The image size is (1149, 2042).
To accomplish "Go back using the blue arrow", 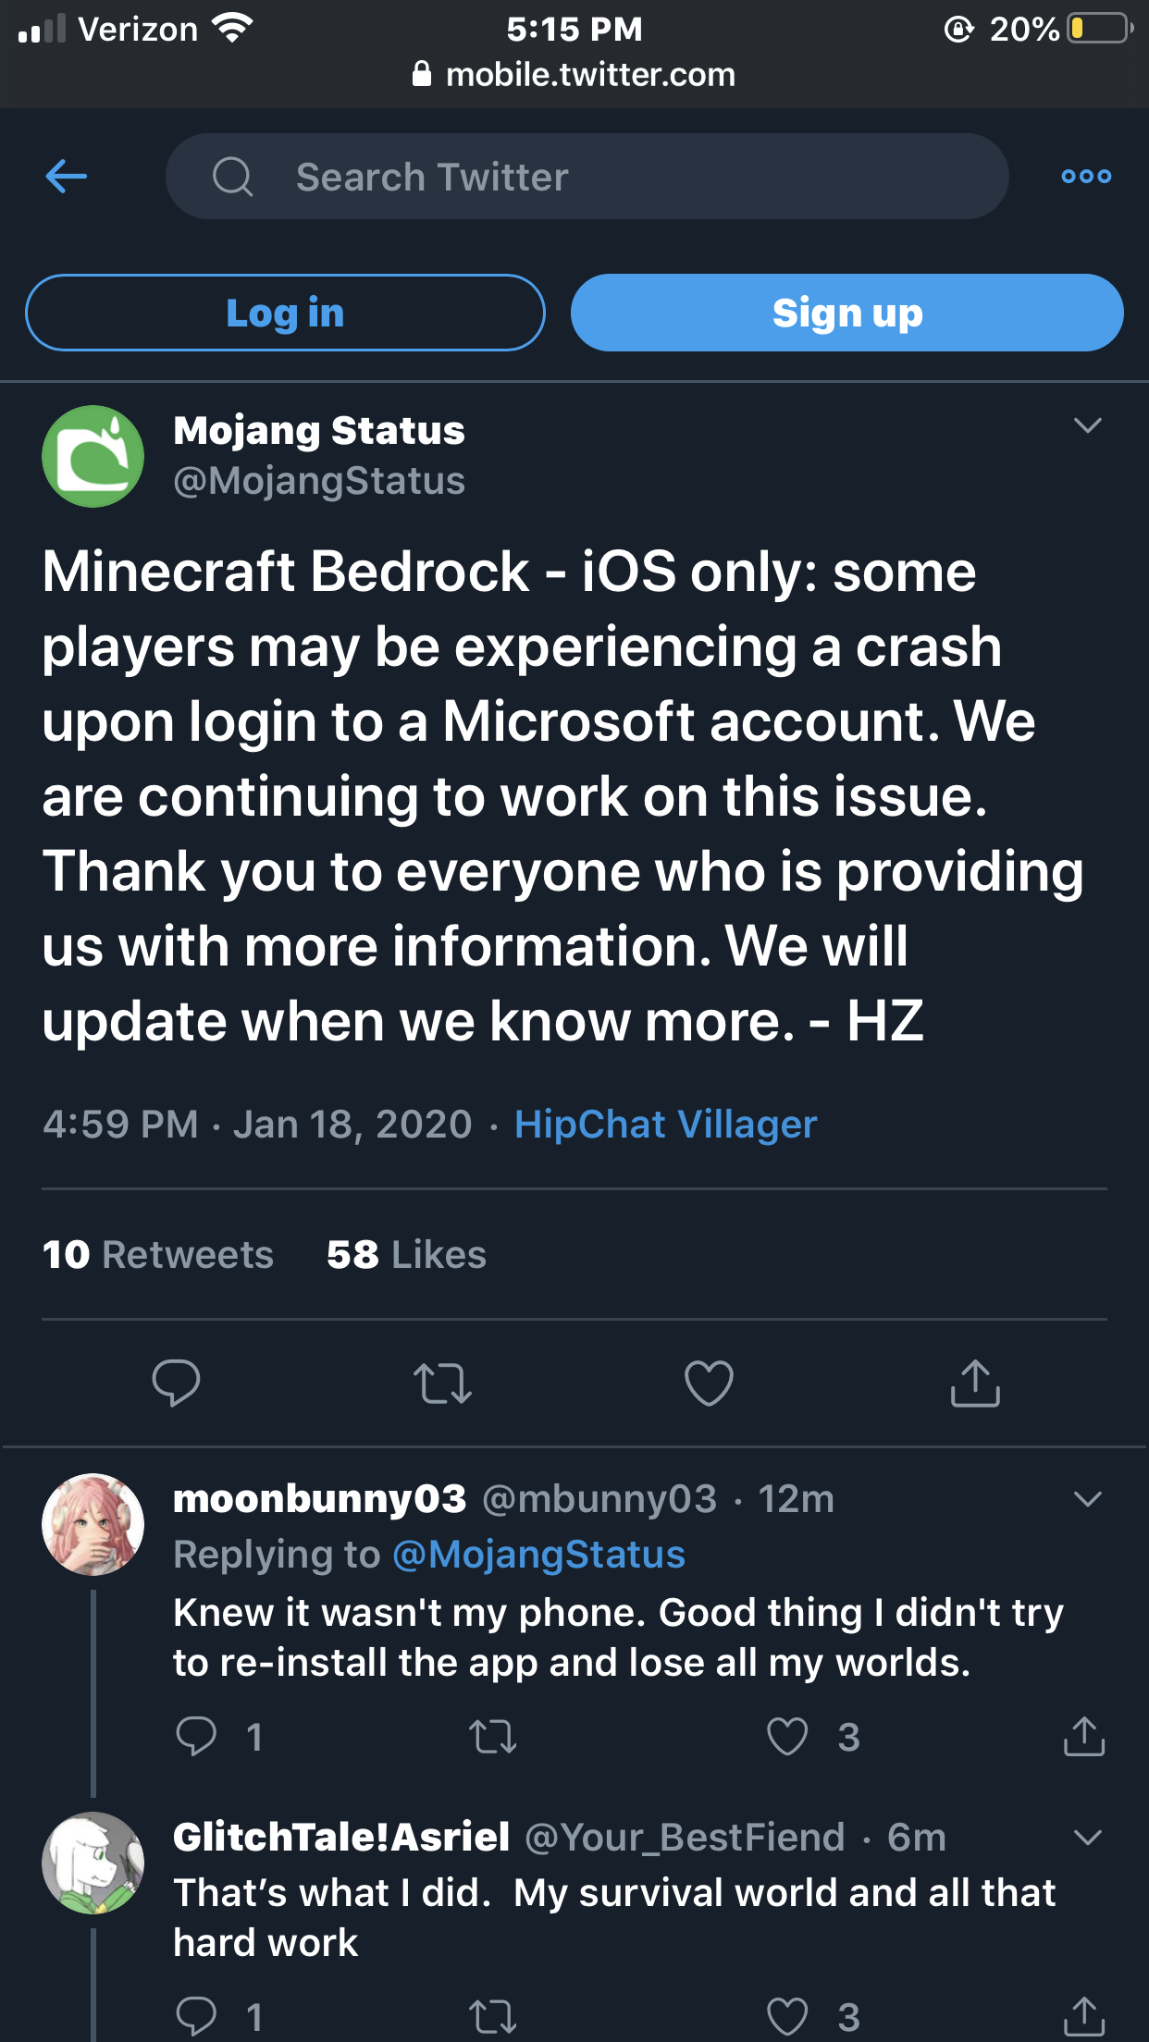I will [x=67, y=176].
